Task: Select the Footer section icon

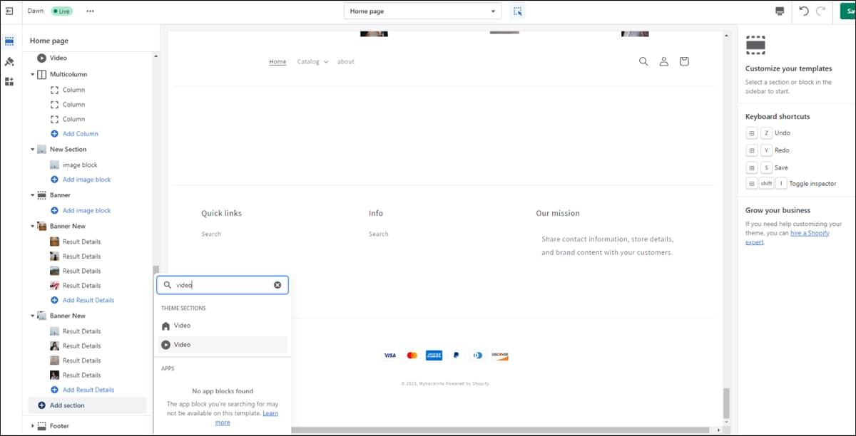Action: 42,426
